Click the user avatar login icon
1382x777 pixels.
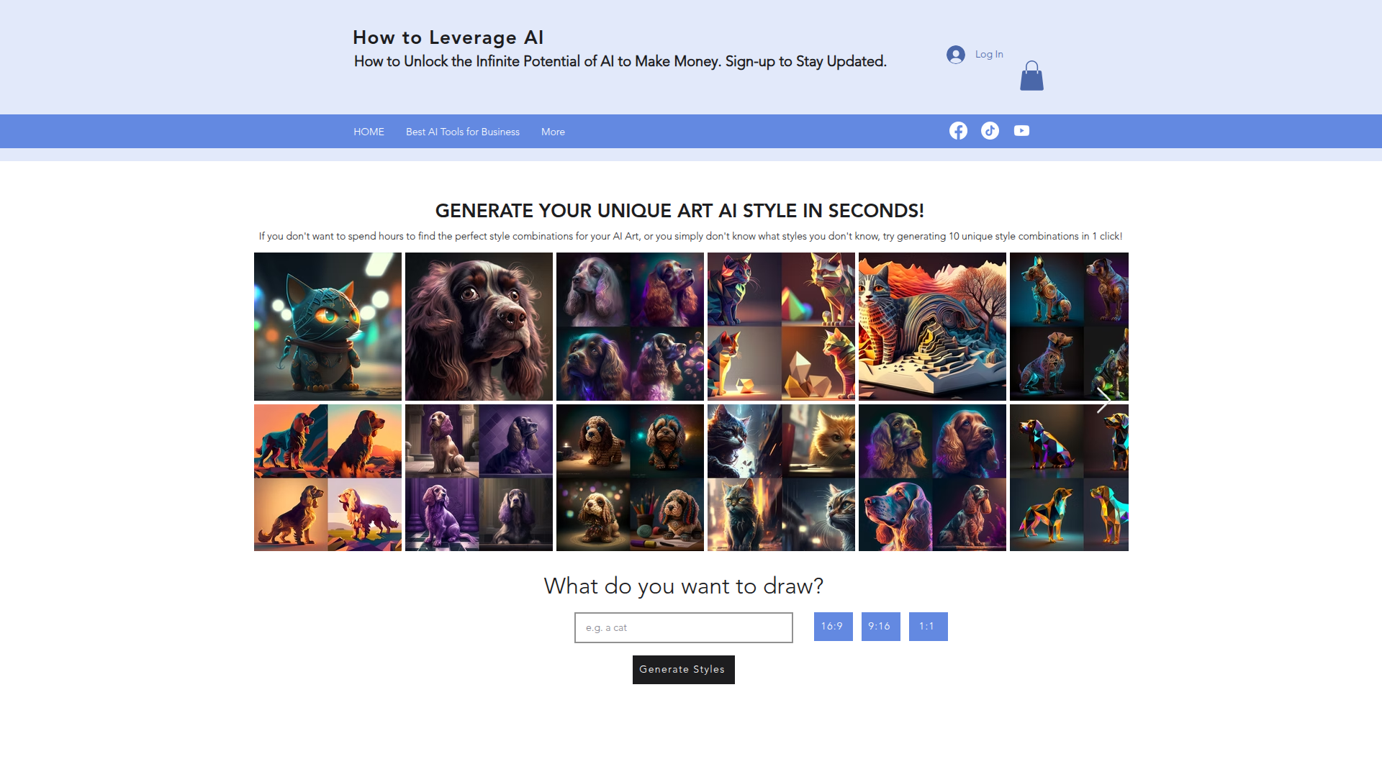tap(955, 55)
